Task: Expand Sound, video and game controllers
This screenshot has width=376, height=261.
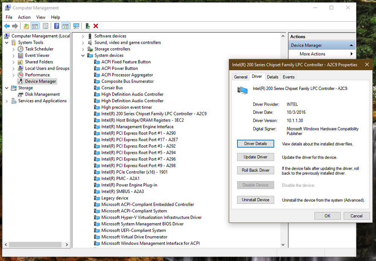Action: [83, 43]
